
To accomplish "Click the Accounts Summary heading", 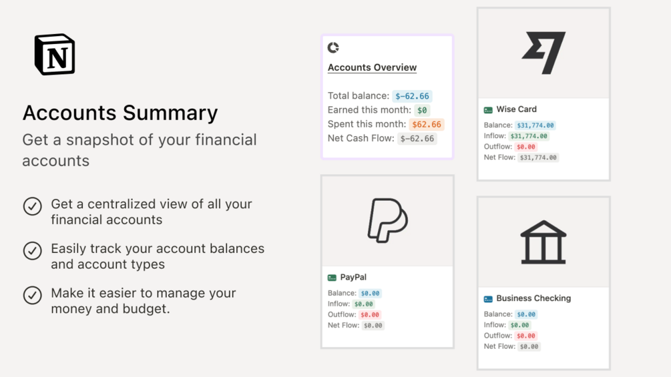I will pyautogui.click(x=120, y=113).
